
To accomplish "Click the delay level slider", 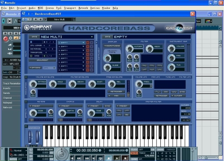I will (x=99, y=120).
